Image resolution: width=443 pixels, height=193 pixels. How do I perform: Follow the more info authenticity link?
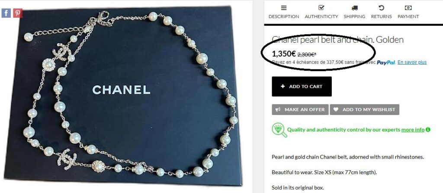[x=413, y=130]
